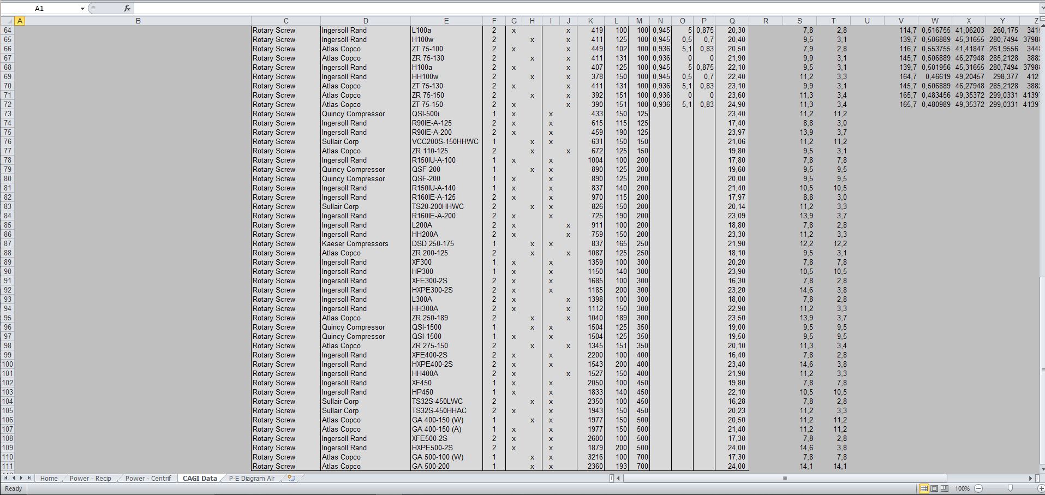Jump to last sheet tab with navigation arrow

[x=29, y=478]
